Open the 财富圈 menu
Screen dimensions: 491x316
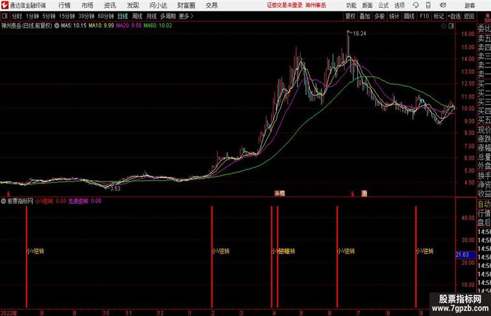coord(186,5)
